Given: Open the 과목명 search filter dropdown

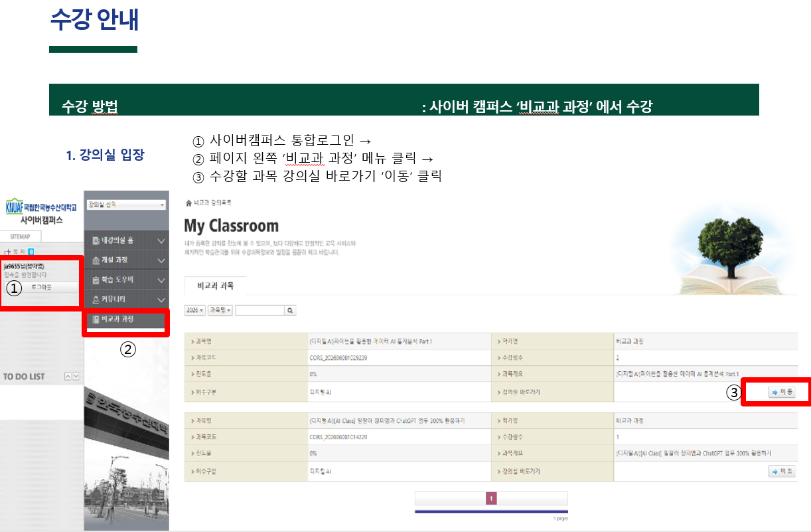Looking at the screenshot, I should (x=220, y=310).
